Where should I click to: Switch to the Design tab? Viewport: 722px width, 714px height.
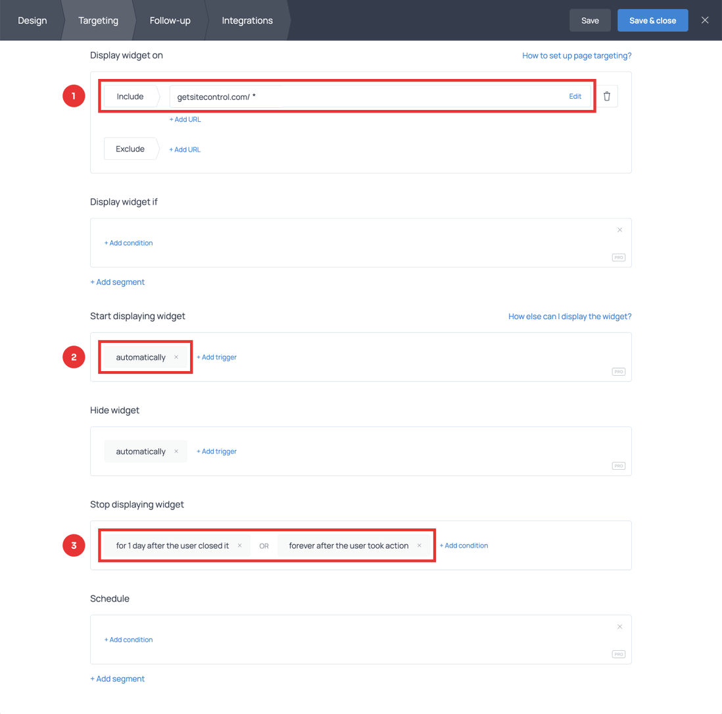32,20
